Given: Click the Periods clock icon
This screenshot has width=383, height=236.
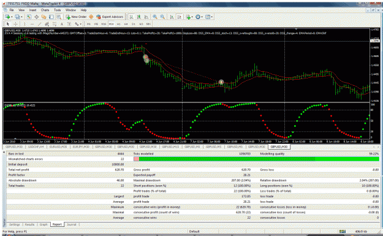Looking at the screenshot, I should coord(198,17).
